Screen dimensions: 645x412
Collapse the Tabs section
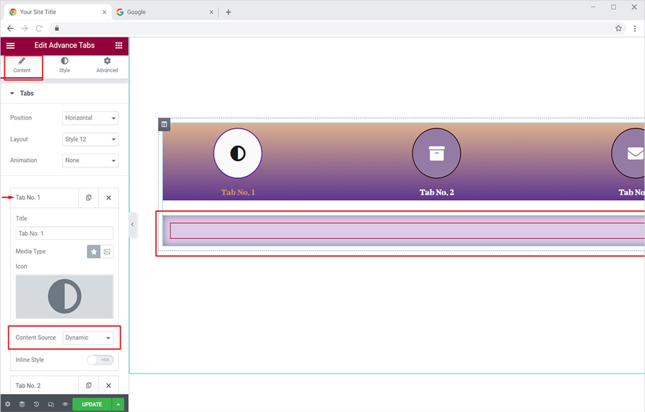(x=64, y=93)
